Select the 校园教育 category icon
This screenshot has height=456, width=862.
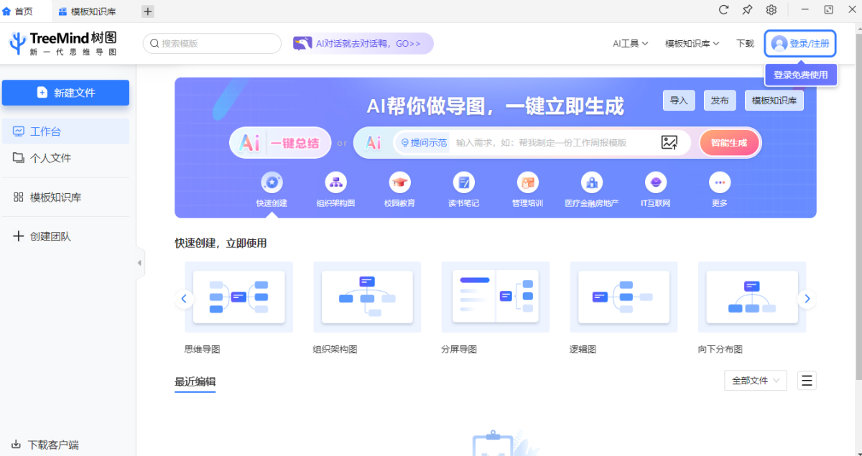pyautogui.click(x=399, y=182)
